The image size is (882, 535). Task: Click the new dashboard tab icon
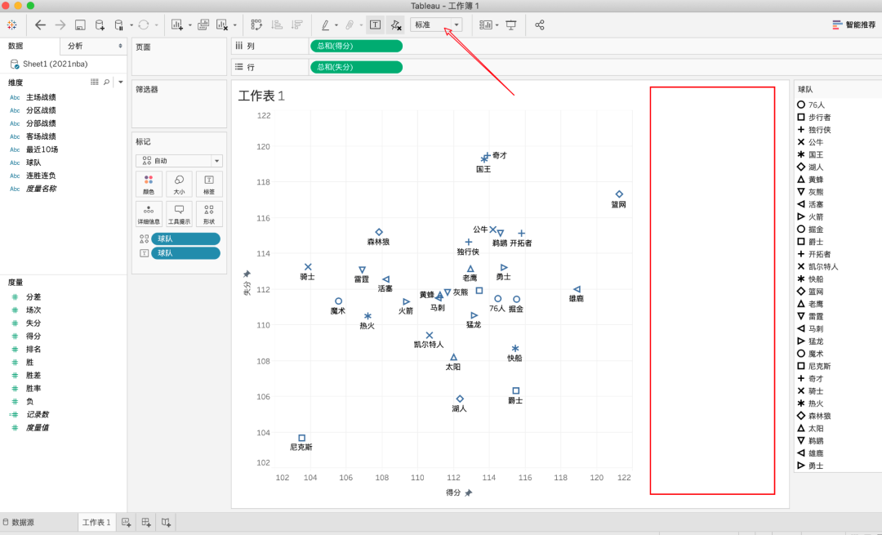tap(146, 523)
